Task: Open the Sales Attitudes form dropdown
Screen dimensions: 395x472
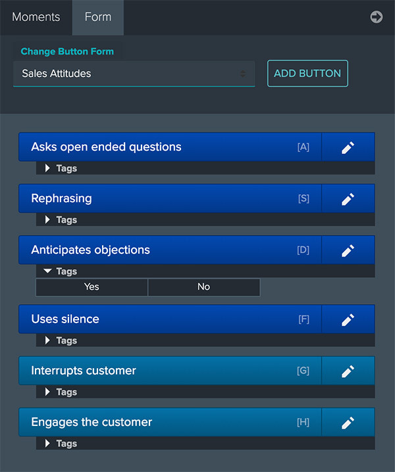Action: click(134, 74)
